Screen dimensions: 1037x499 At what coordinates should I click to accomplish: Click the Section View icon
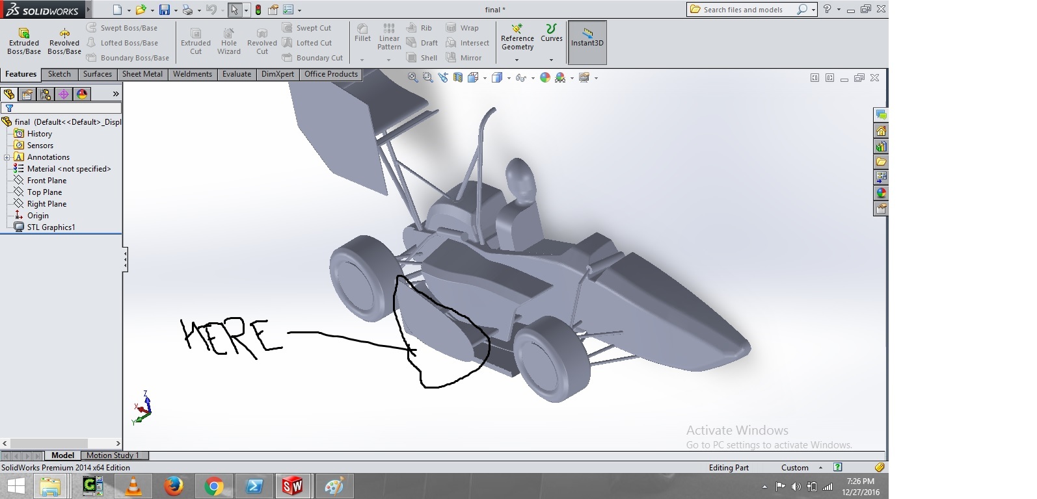tap(458, 77)
